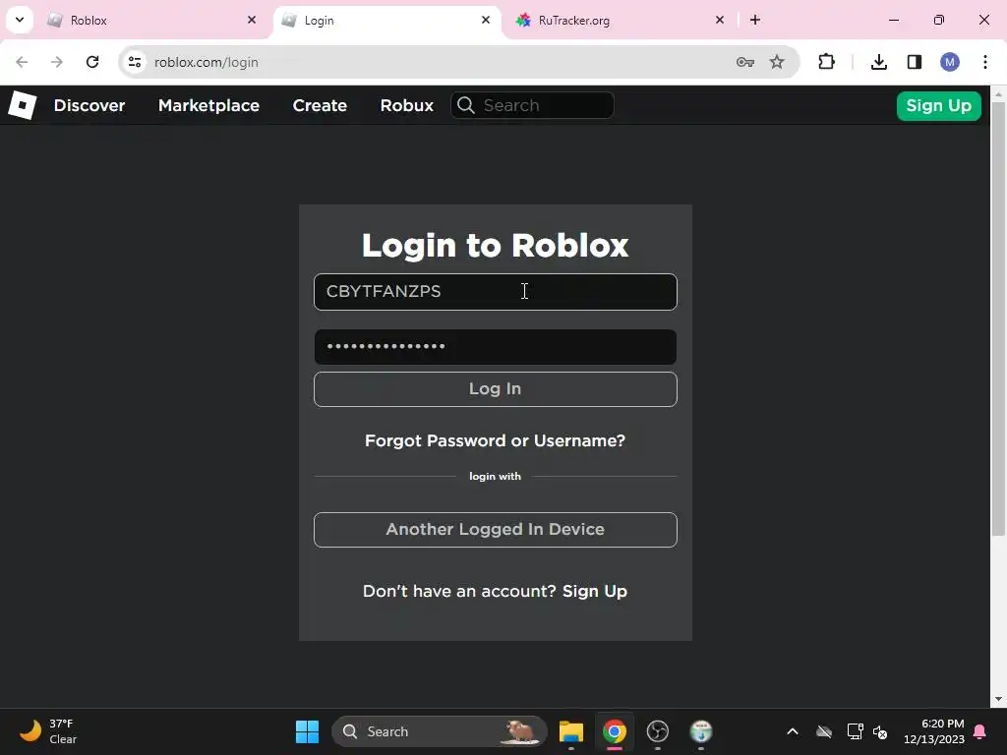Open Chrome profile avatar M
The width and height of the screenshot is (1007, 755).
tap(950, 62)
